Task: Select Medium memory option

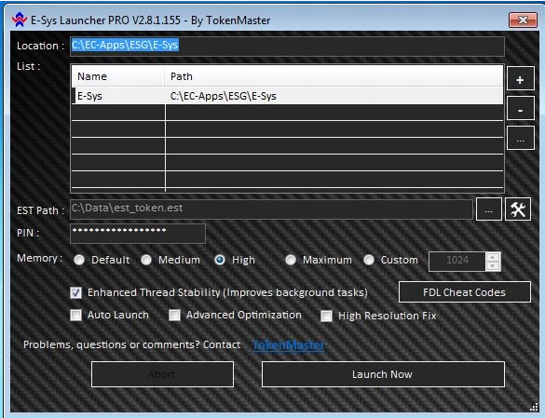Action: (146, 260)
